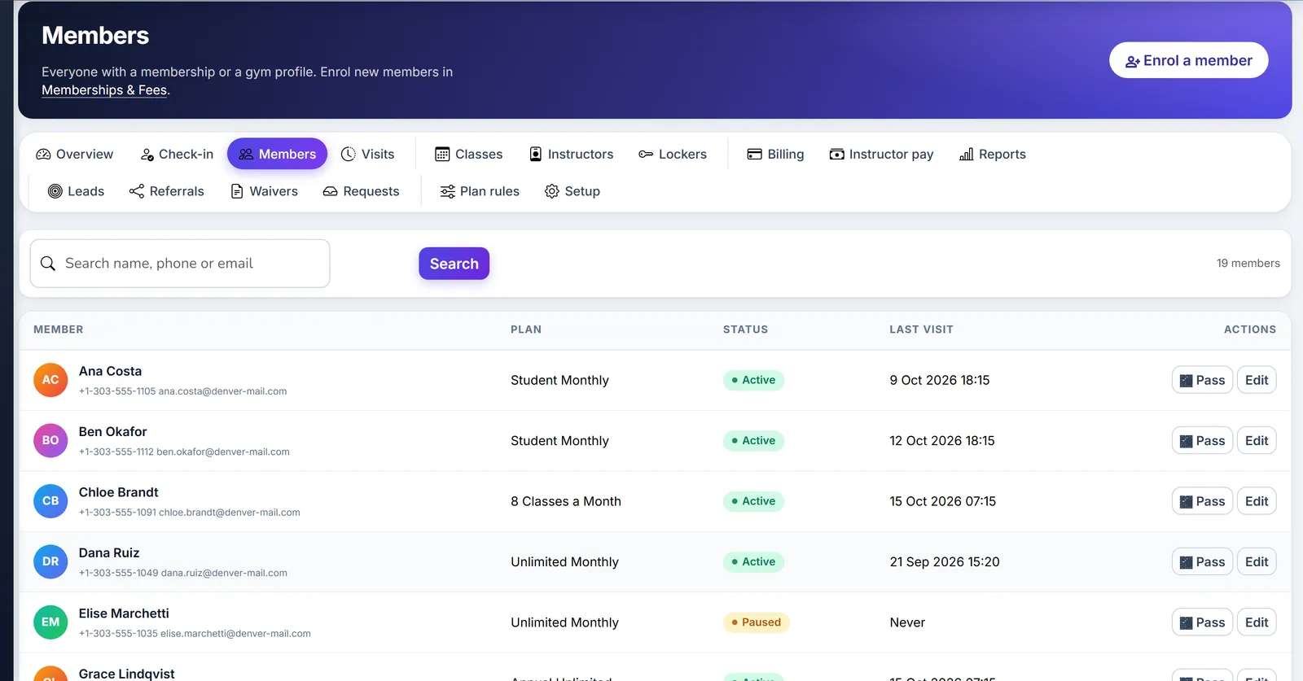Click the 8 Classes a Month plan cell
Image resolution: width=1303 pixels, height=681 pixels.
click(x=566, y=501)
